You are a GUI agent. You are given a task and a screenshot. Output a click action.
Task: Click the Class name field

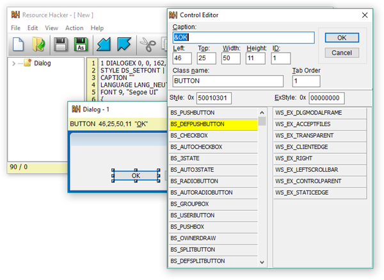pyautogui.click(x=228, y=81)
